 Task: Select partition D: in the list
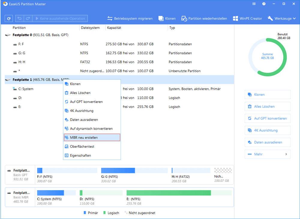click(x=119, y=98)
